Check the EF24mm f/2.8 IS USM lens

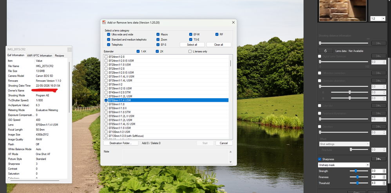[106, 60]
